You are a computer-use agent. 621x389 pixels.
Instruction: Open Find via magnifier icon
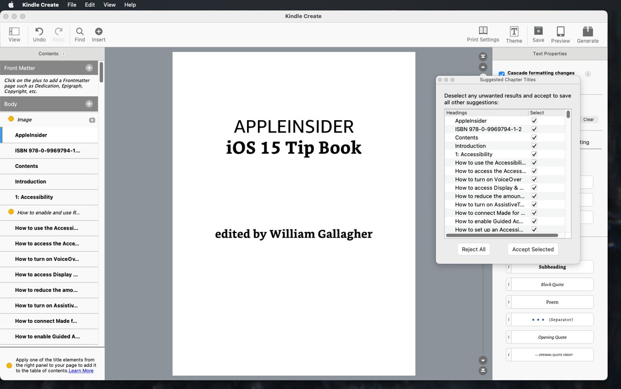pyautogui.click(x=80, y=31)
